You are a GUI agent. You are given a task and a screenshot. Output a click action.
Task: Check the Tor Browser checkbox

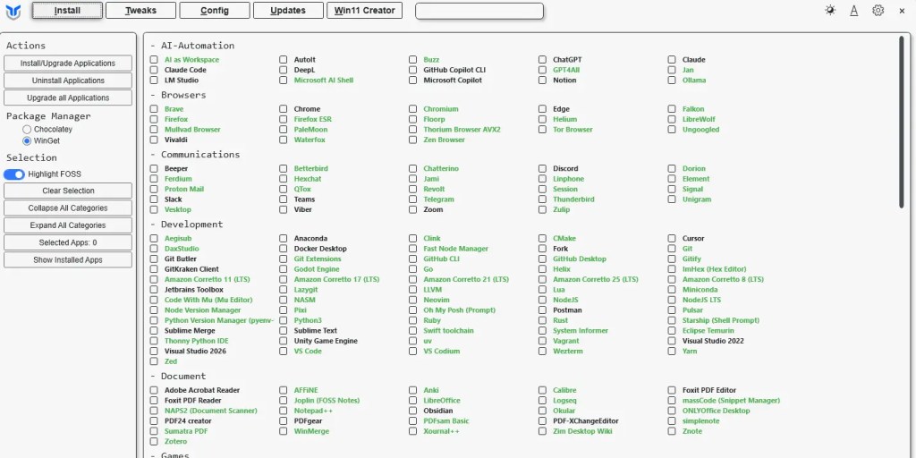tap(543, 130)
